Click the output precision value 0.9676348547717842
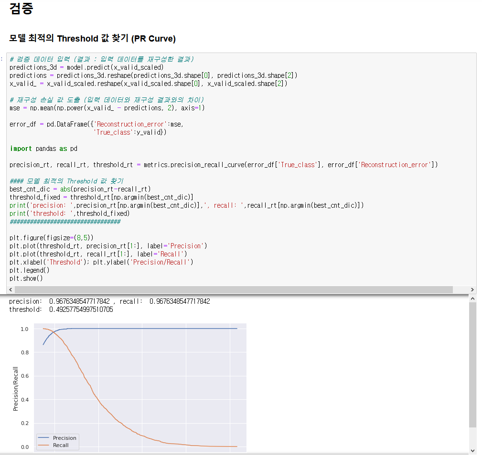 [x=79, y=301]
